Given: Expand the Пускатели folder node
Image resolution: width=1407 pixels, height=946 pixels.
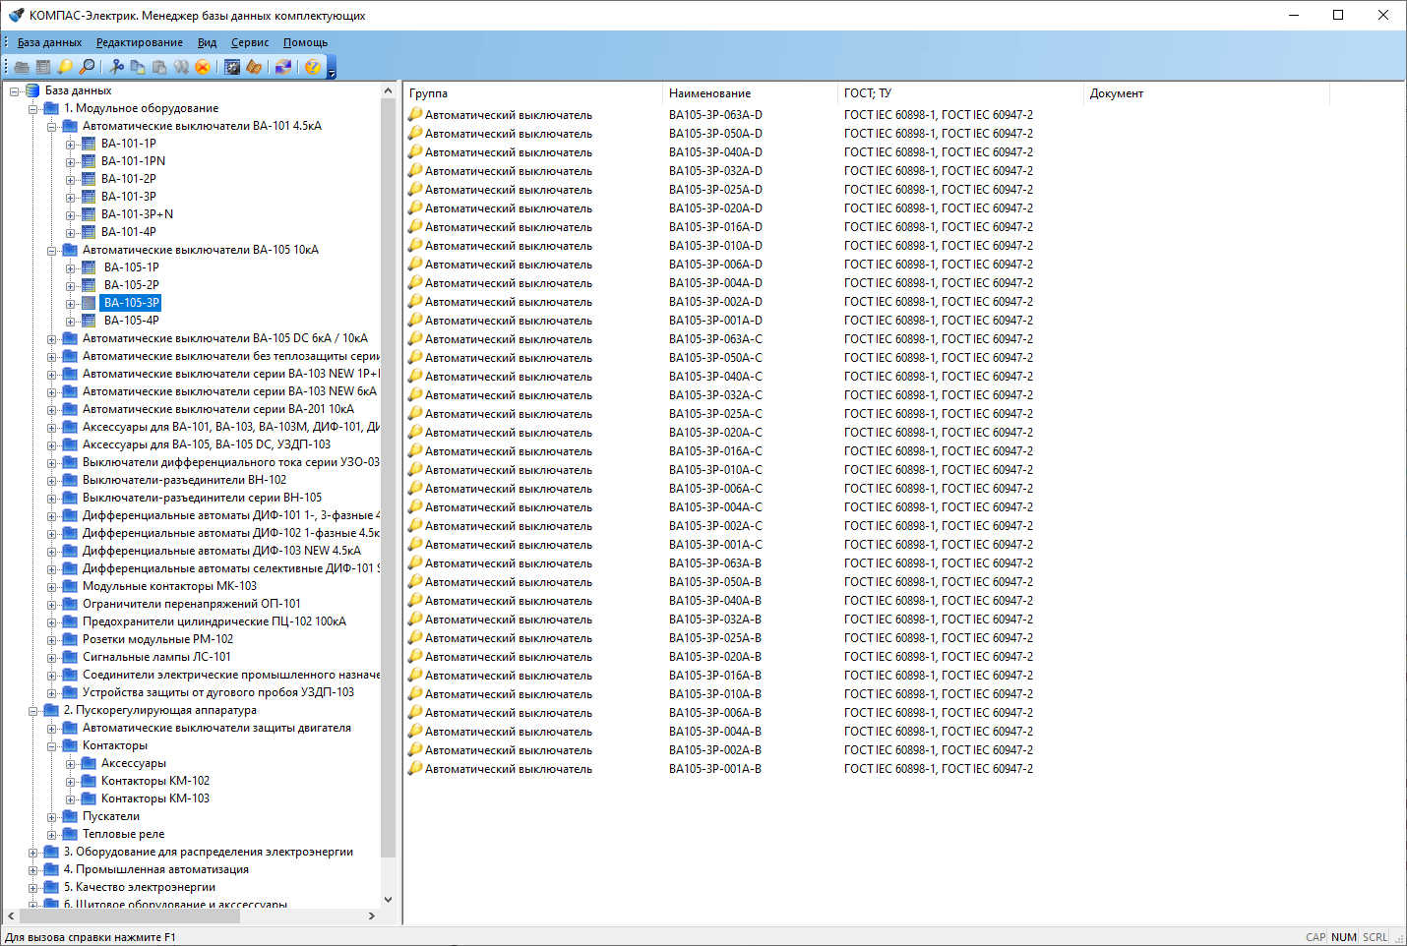Looking at the screenshot, I should click(51, 817).
